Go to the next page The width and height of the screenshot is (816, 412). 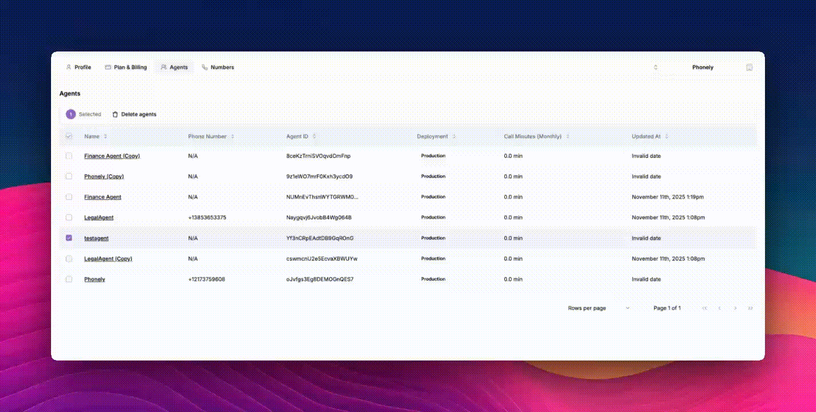(x=735, y=308)
